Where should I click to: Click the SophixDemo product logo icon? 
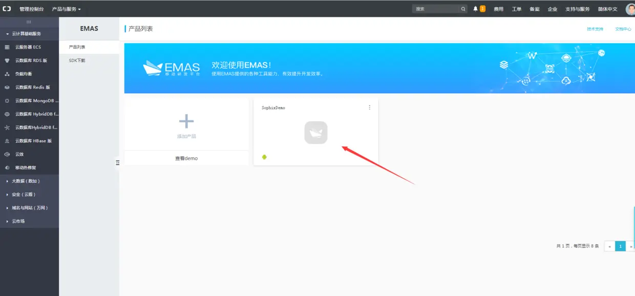click(316, 133)
